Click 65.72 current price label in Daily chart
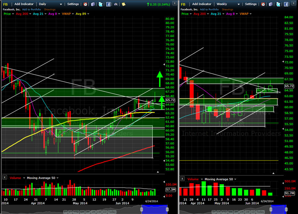298x214 pixels. click(x=170, y=100)
